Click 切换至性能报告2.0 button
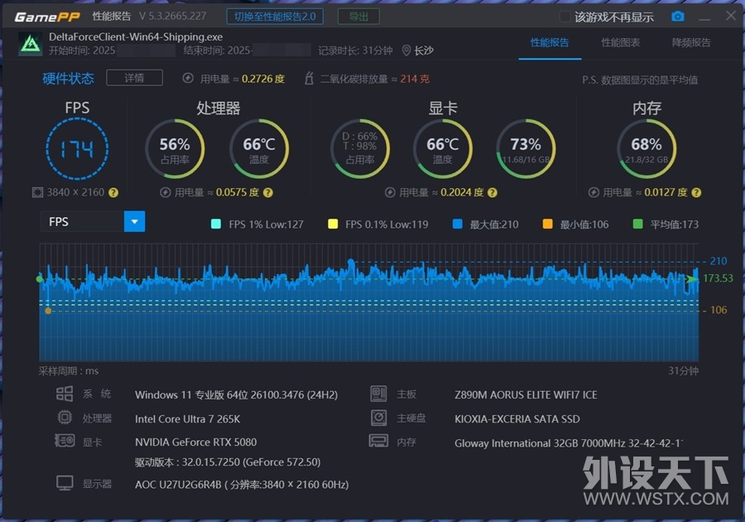 [275, 17]
